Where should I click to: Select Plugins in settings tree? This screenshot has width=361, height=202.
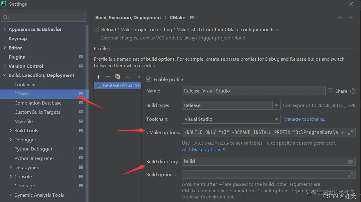click(17, 57)
